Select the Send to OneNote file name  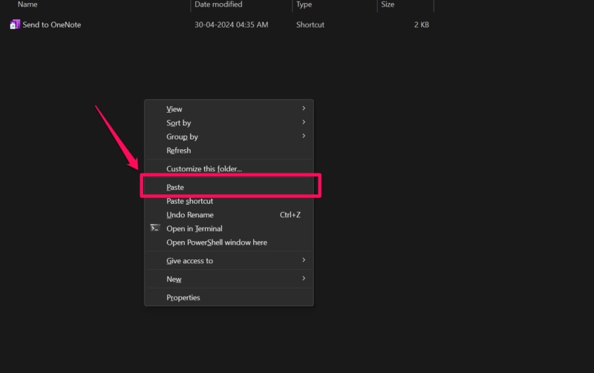click(52, 24)
